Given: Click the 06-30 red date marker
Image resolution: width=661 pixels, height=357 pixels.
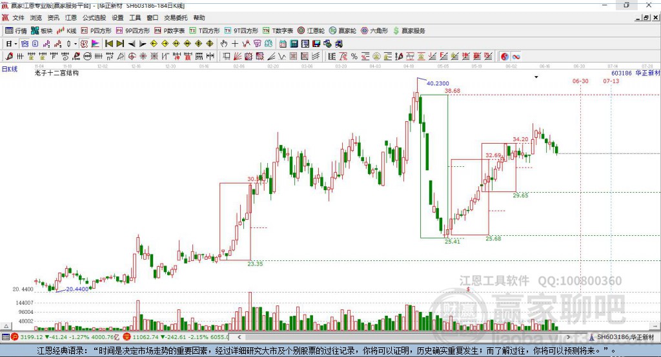Looking at the screenshot, I should (x=580, y=81).
